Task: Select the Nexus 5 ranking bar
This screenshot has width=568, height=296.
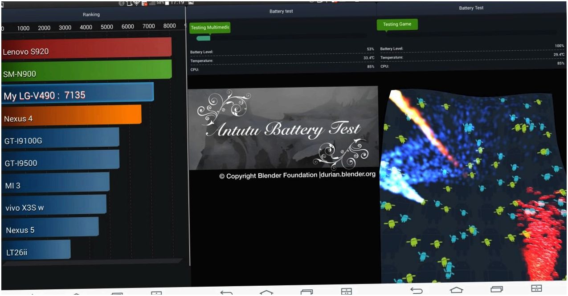Action: pos(50,227)
